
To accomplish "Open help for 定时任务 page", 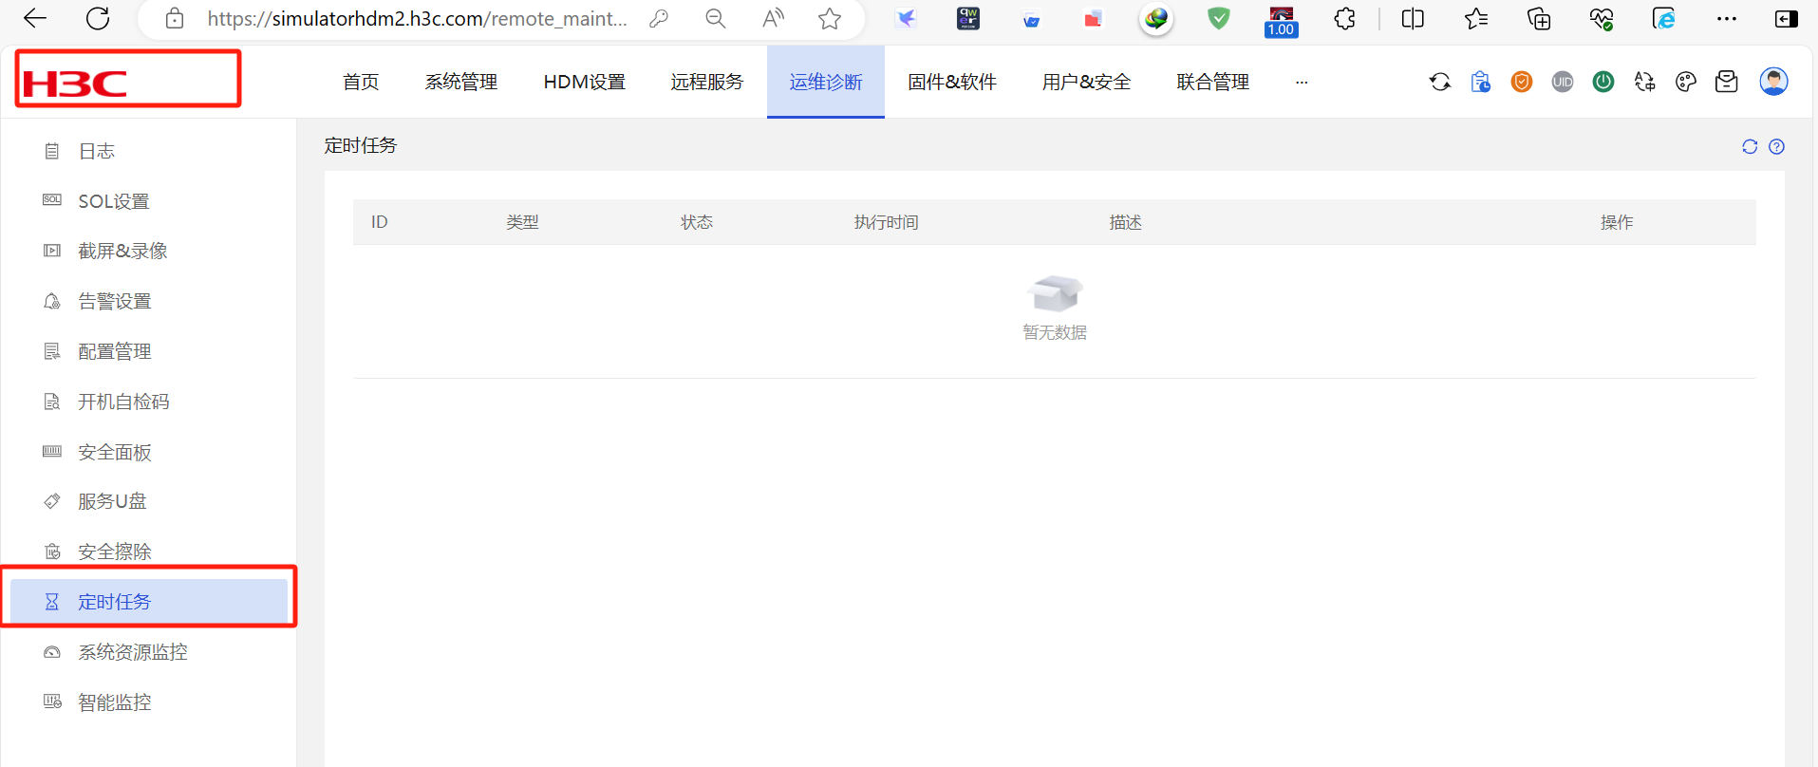I will point(1777,146).
